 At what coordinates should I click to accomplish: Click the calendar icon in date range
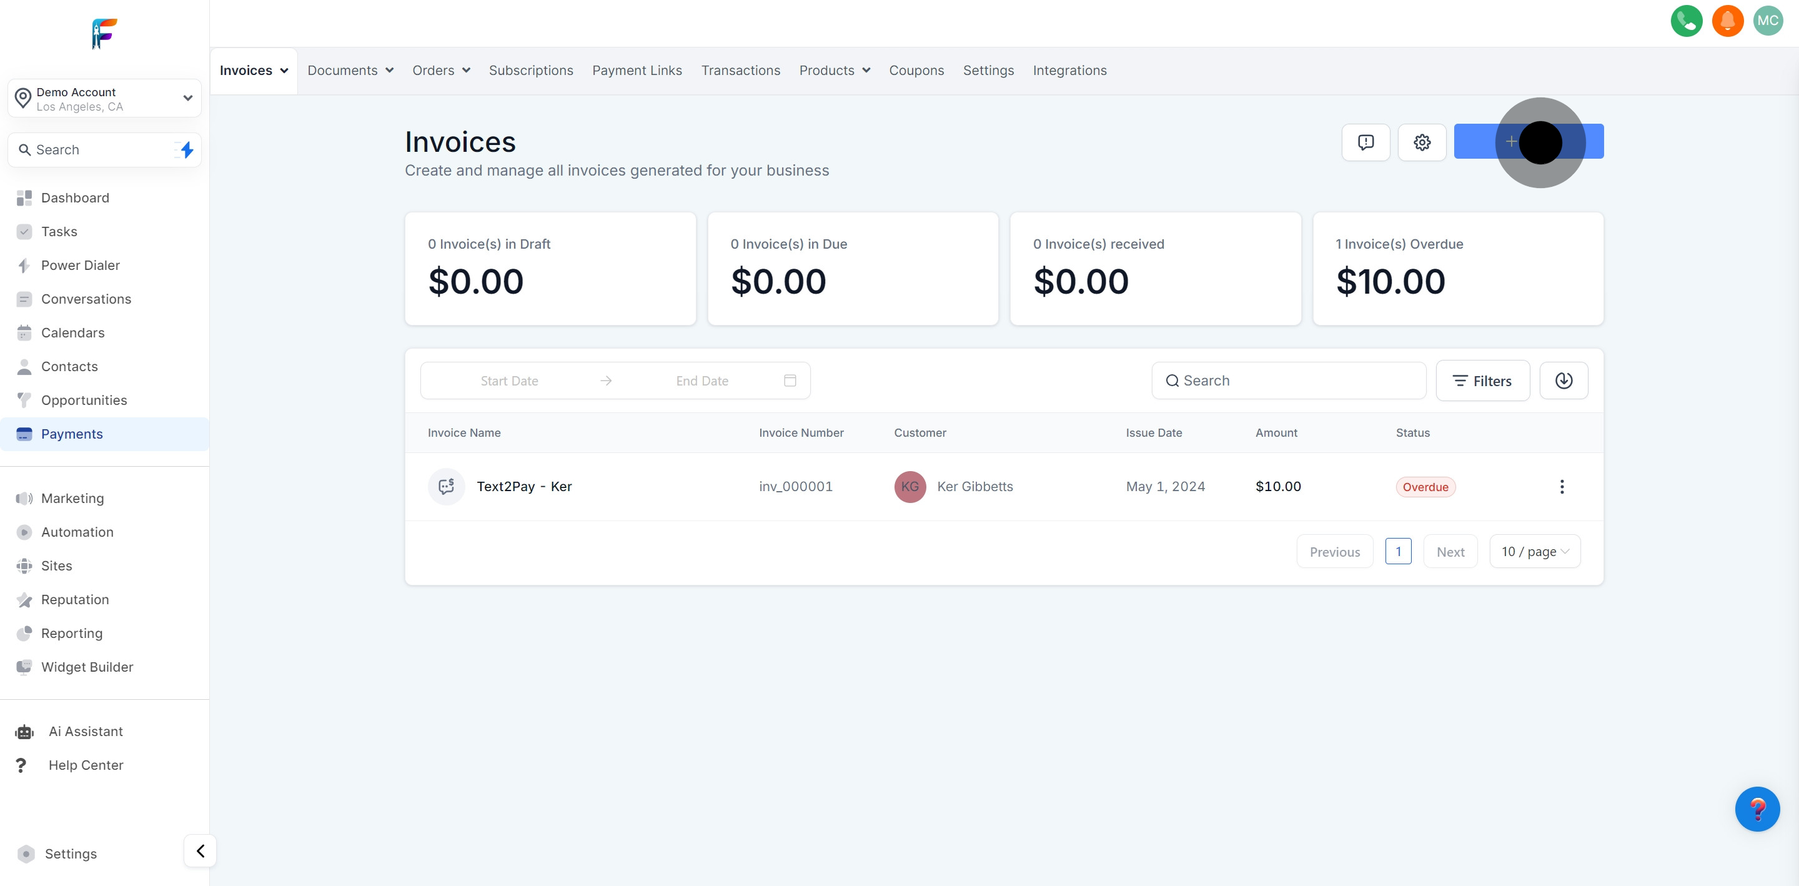point(790,381)
